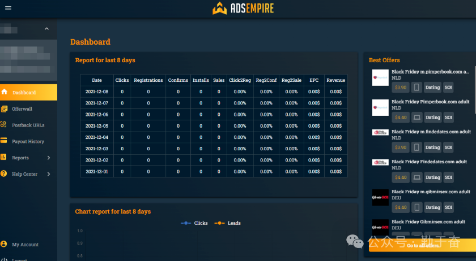The height and width of the screenshot is (261, 476).
Task: Click the Best Offers panel scrollbar
Action: 475,90
